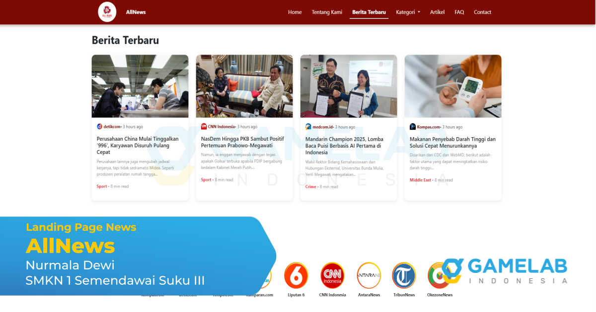Expand the Kategori dropdown menu
This screenshot has height=312, width=596.
coord(408,12)
